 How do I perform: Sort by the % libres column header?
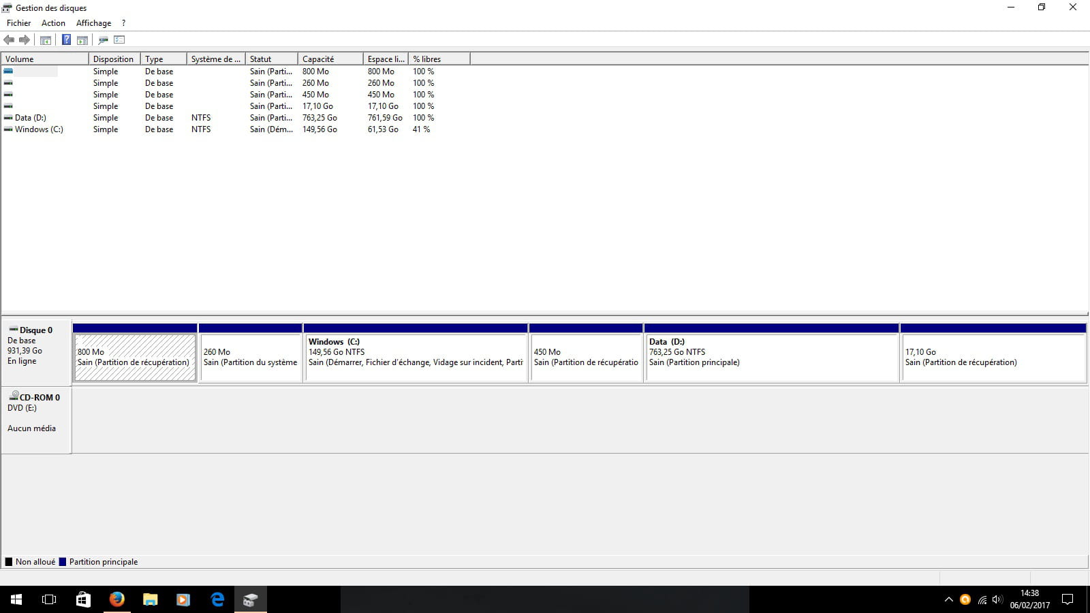439,59
